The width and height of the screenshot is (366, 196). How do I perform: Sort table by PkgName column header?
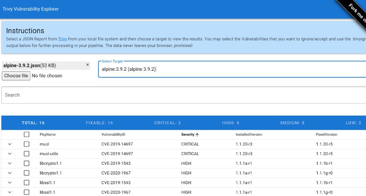coord(48,134)
